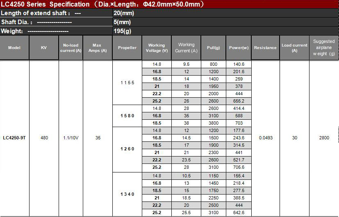Click the 1150 pull value
Viewport: 339px width, 217px height.
(x=214, y=176)
